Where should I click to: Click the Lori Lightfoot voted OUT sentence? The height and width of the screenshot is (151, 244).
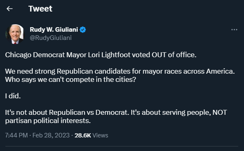tap(101, 55)
